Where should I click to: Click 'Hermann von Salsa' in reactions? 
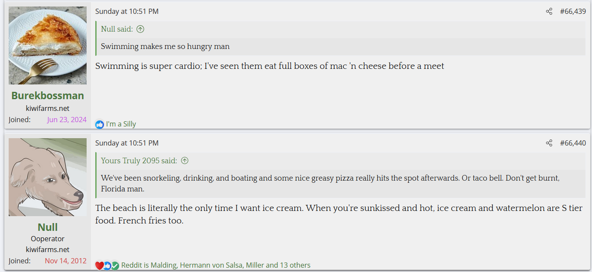click(x=211, y=265)
